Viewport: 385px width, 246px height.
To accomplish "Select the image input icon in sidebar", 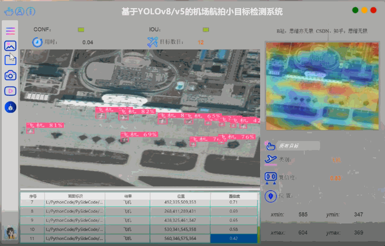I will click(10, 46).
